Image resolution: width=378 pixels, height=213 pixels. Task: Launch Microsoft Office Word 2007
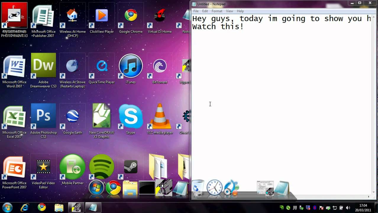click(14, 66)
